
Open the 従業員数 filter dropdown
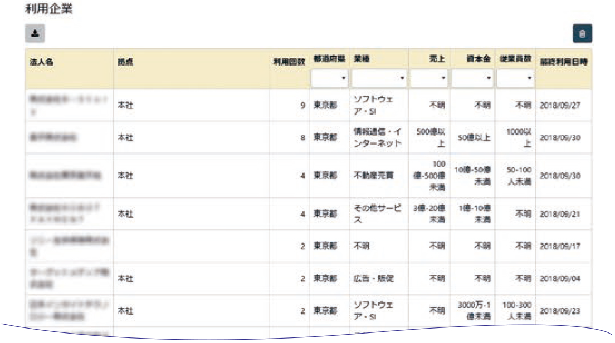coord(515,78)
